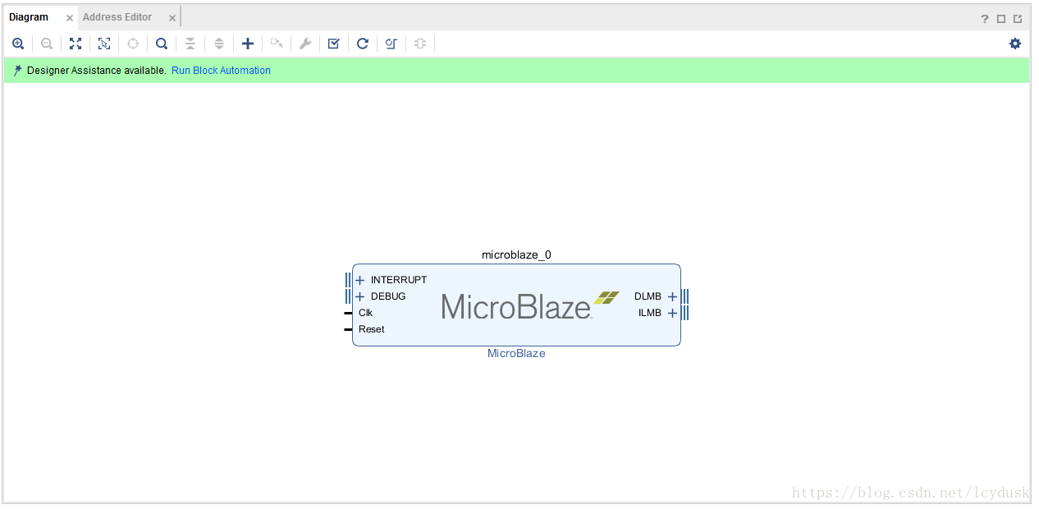The width and height of the screenshot is (1039, 509).
Task: Click the DLMB port label
Action: point(648,296)
